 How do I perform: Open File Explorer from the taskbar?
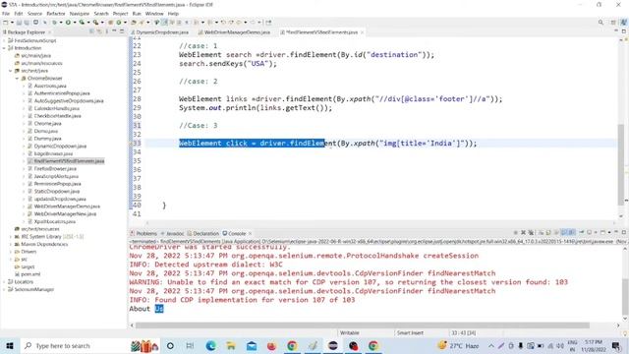point(231,345)
